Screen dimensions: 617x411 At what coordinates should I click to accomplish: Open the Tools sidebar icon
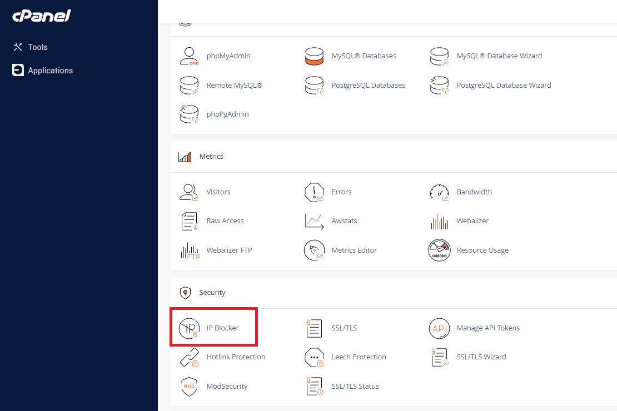[x=18, y=47]
